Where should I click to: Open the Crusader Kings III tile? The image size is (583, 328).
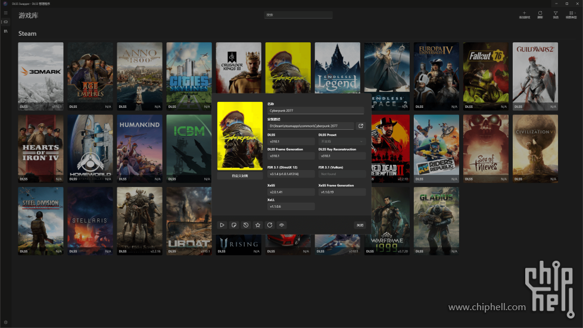238,68
